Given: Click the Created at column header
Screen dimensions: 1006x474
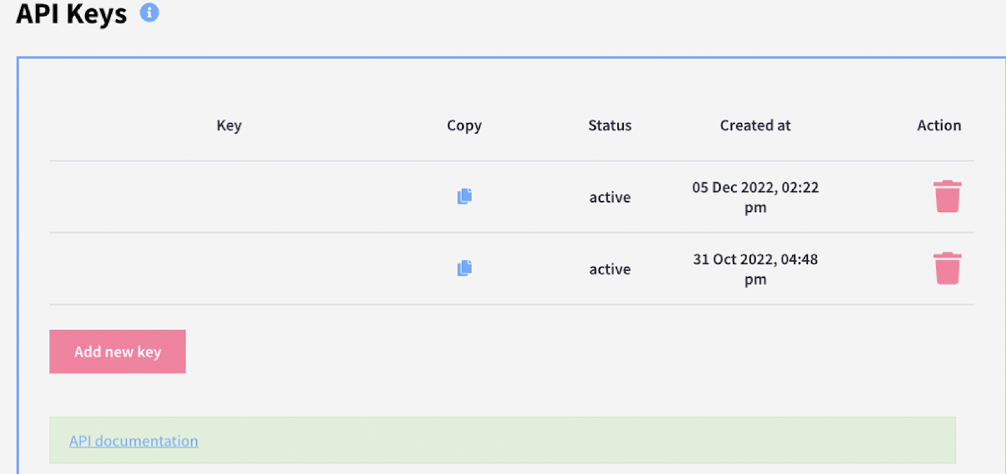Looking at the screenshot, I should (x=755, y=126).
